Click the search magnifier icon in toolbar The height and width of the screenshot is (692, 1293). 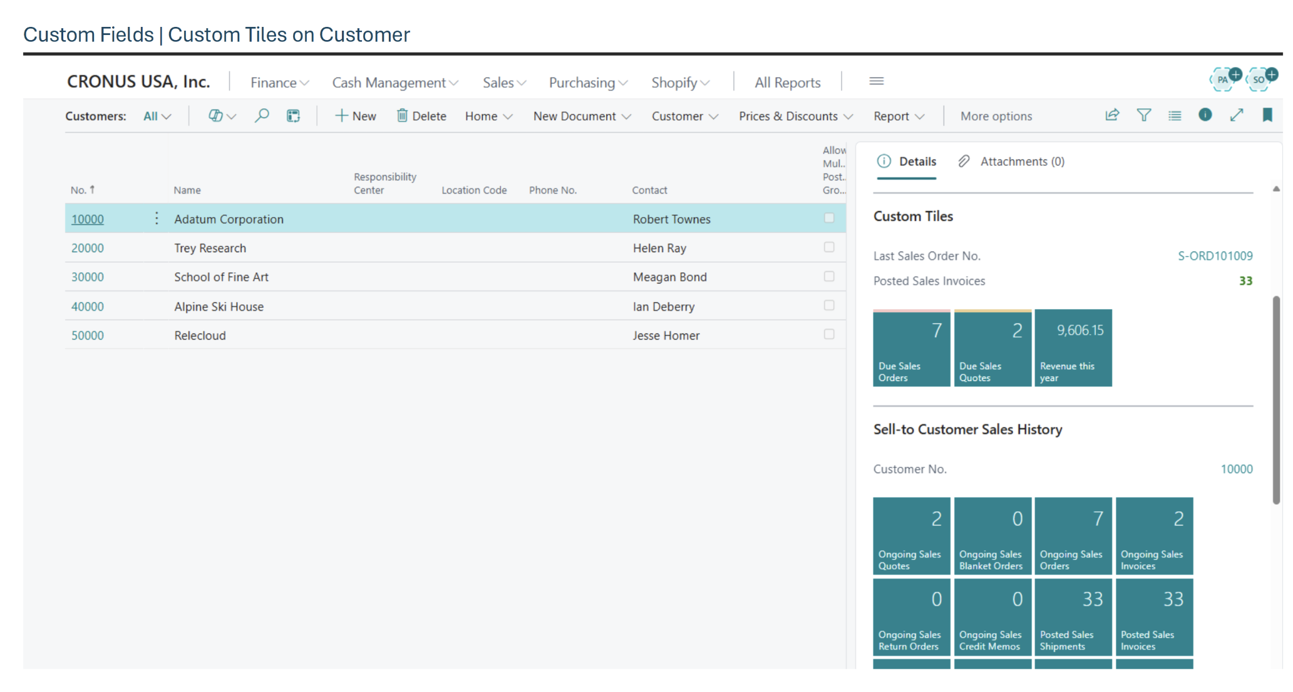point(262,116)
